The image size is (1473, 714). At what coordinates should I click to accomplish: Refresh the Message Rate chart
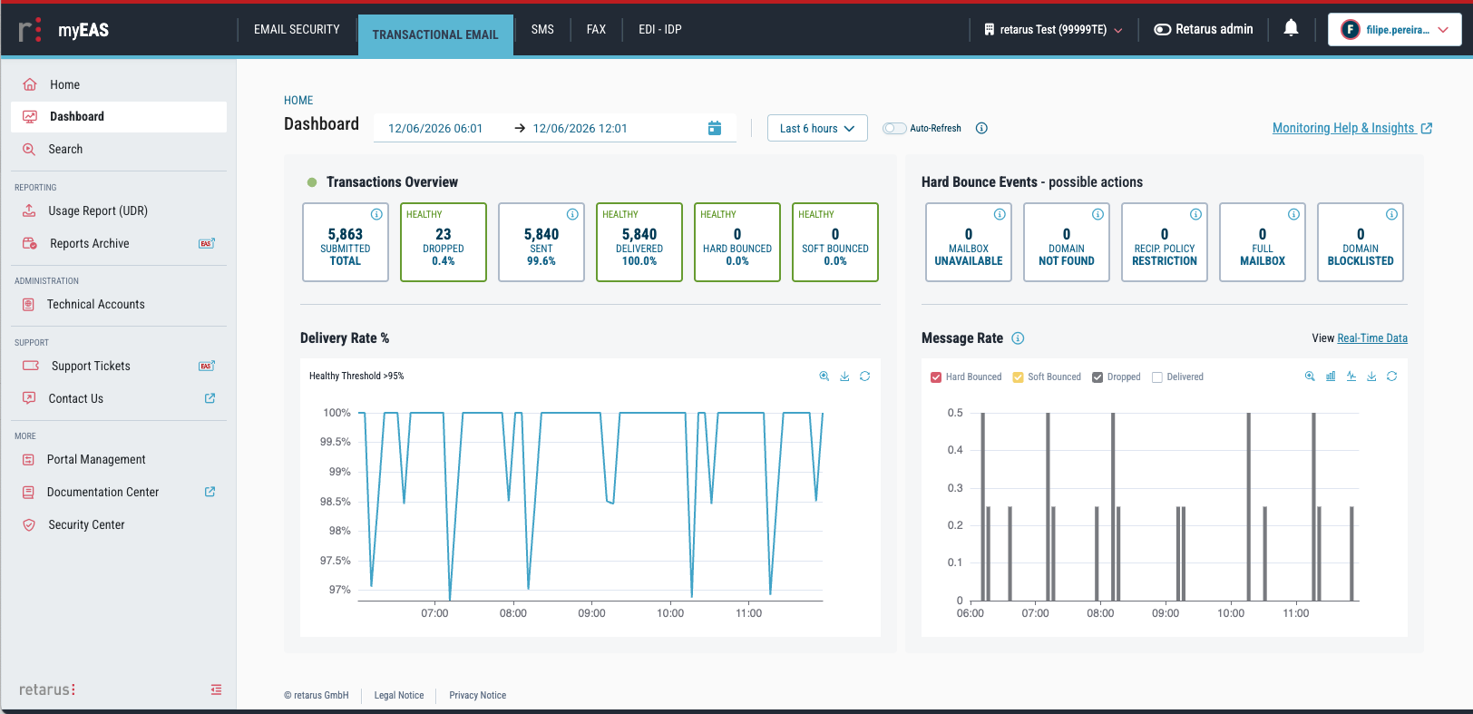[1391, 377]
